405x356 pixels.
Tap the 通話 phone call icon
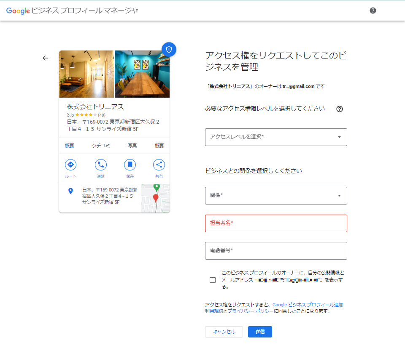(x=101, y=165)
